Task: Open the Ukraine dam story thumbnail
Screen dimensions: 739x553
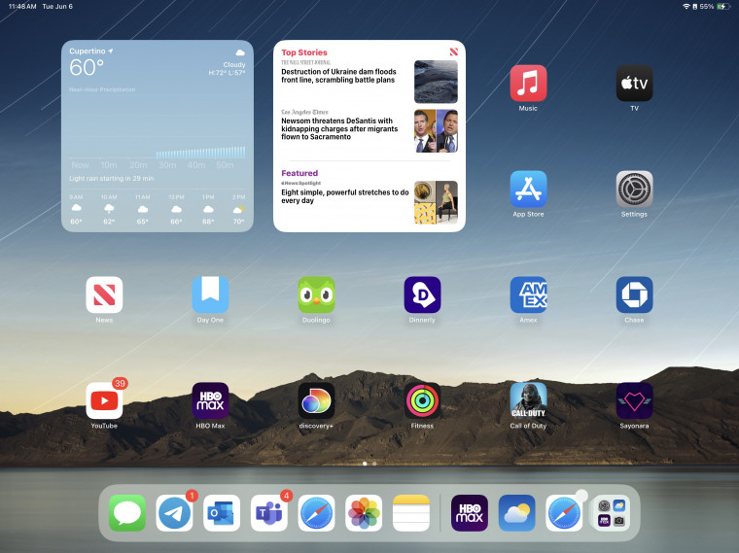Action: (x=436, y=82)
